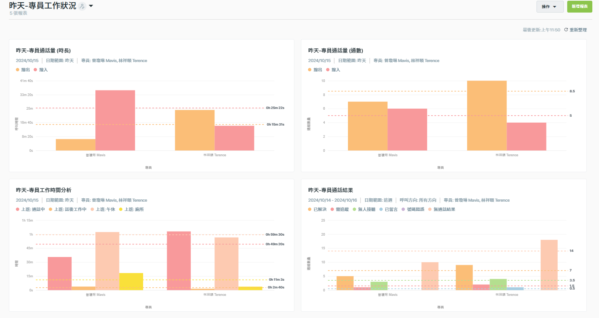Click the 最後更新:上午11:50 timestamp
Screen dimensions: 599x318
click(x=541, y=30)
